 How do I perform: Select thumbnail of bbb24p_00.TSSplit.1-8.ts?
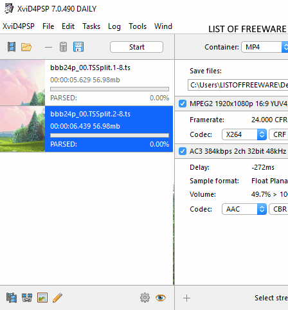coord(22,83)
